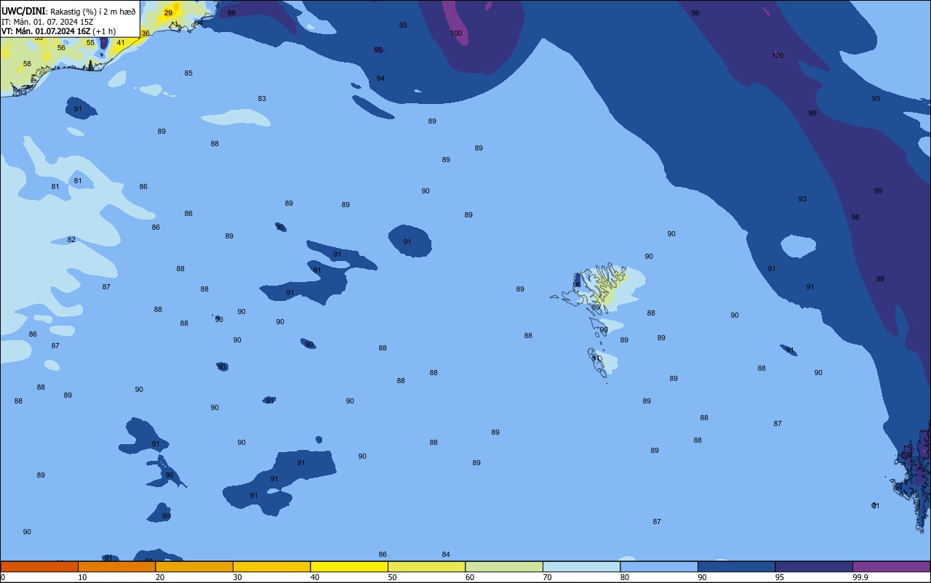Click the humidity value "96" at top

tap(695, 13)
